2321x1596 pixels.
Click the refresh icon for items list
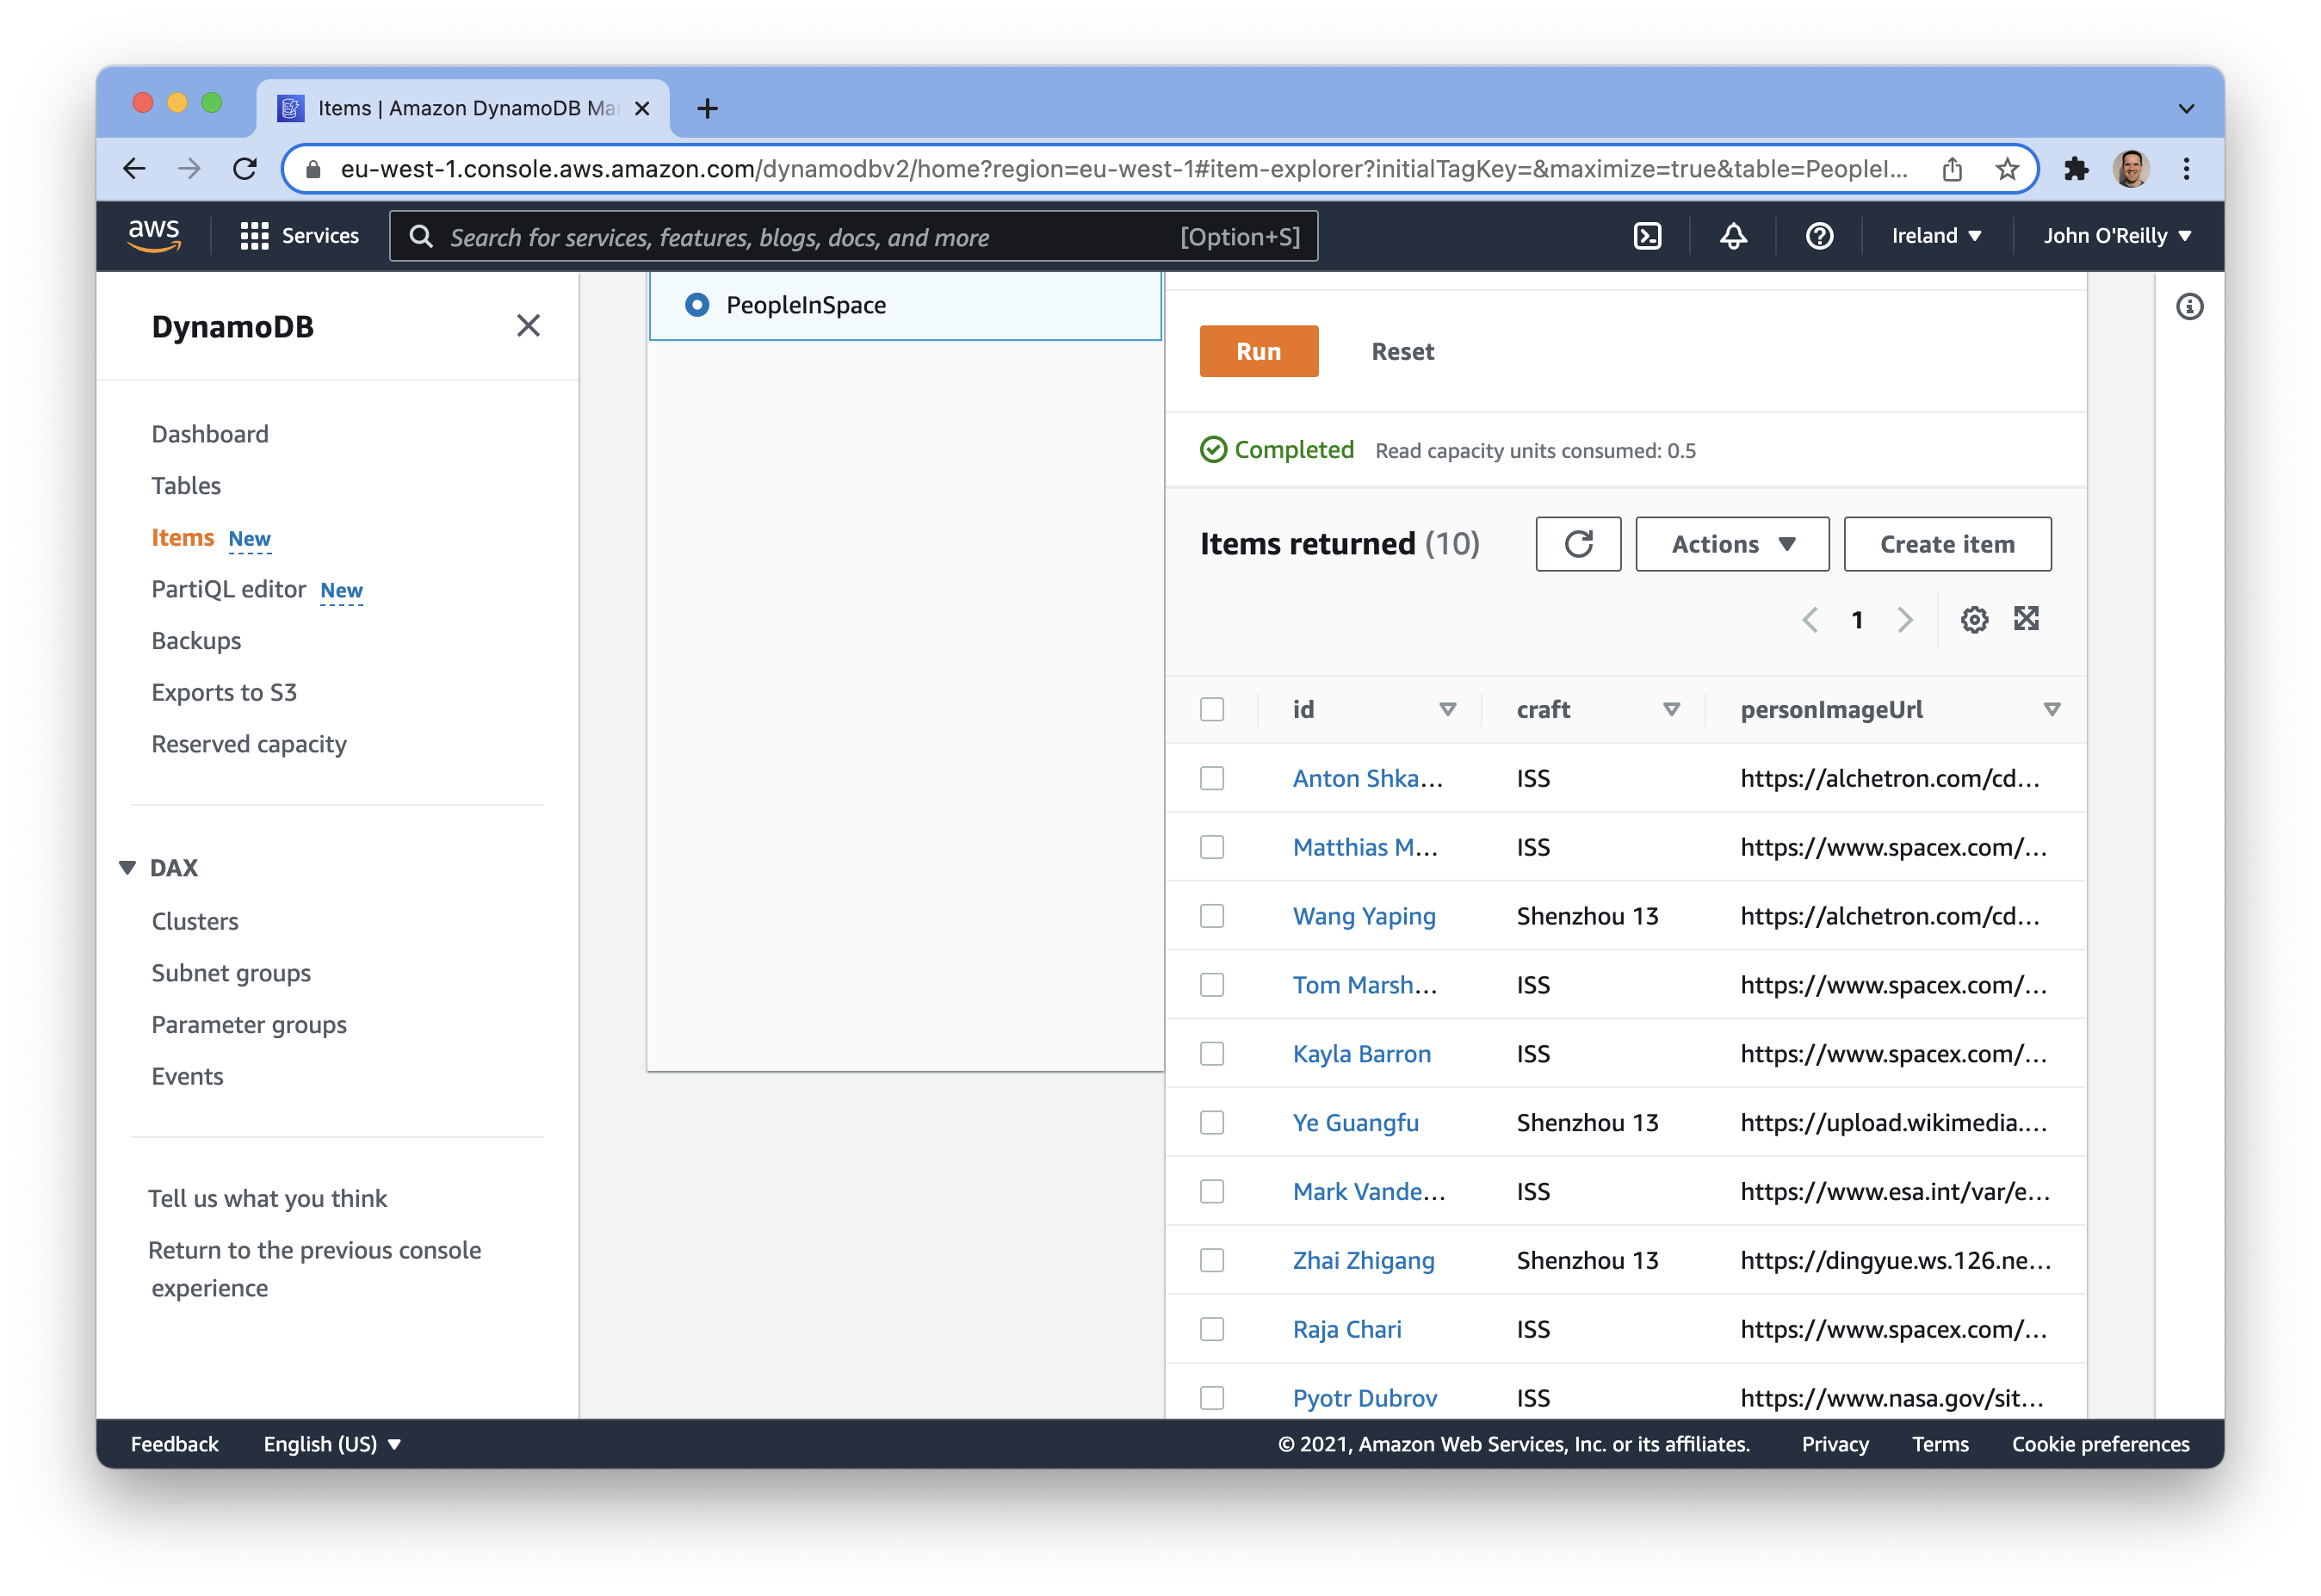(x=1575, y=543)
